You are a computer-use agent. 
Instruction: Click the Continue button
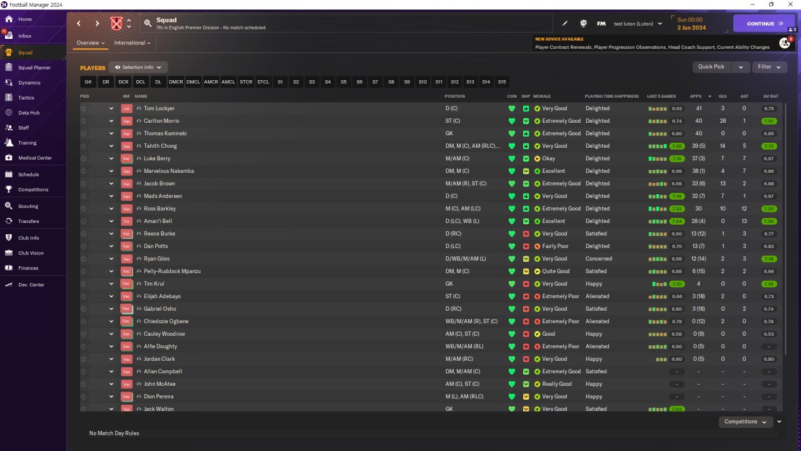click(764, 24)
